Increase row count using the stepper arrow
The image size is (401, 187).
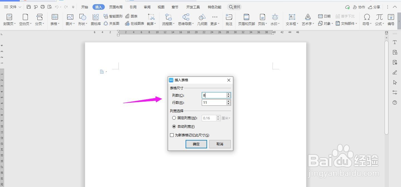coord(228,101)
